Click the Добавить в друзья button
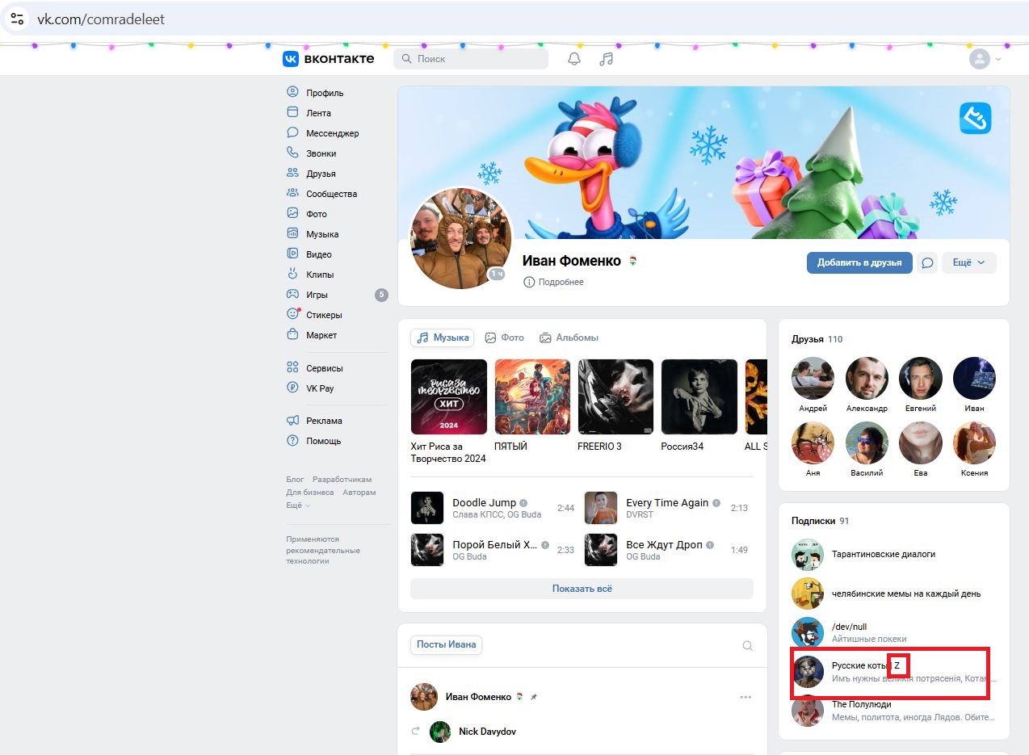 click(x=859, y=262)
